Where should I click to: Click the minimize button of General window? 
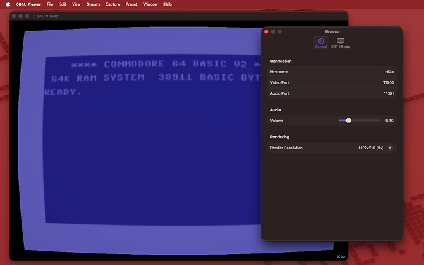[273, 32]
